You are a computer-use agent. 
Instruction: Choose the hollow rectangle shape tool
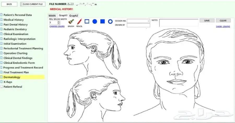click(87, 21)
